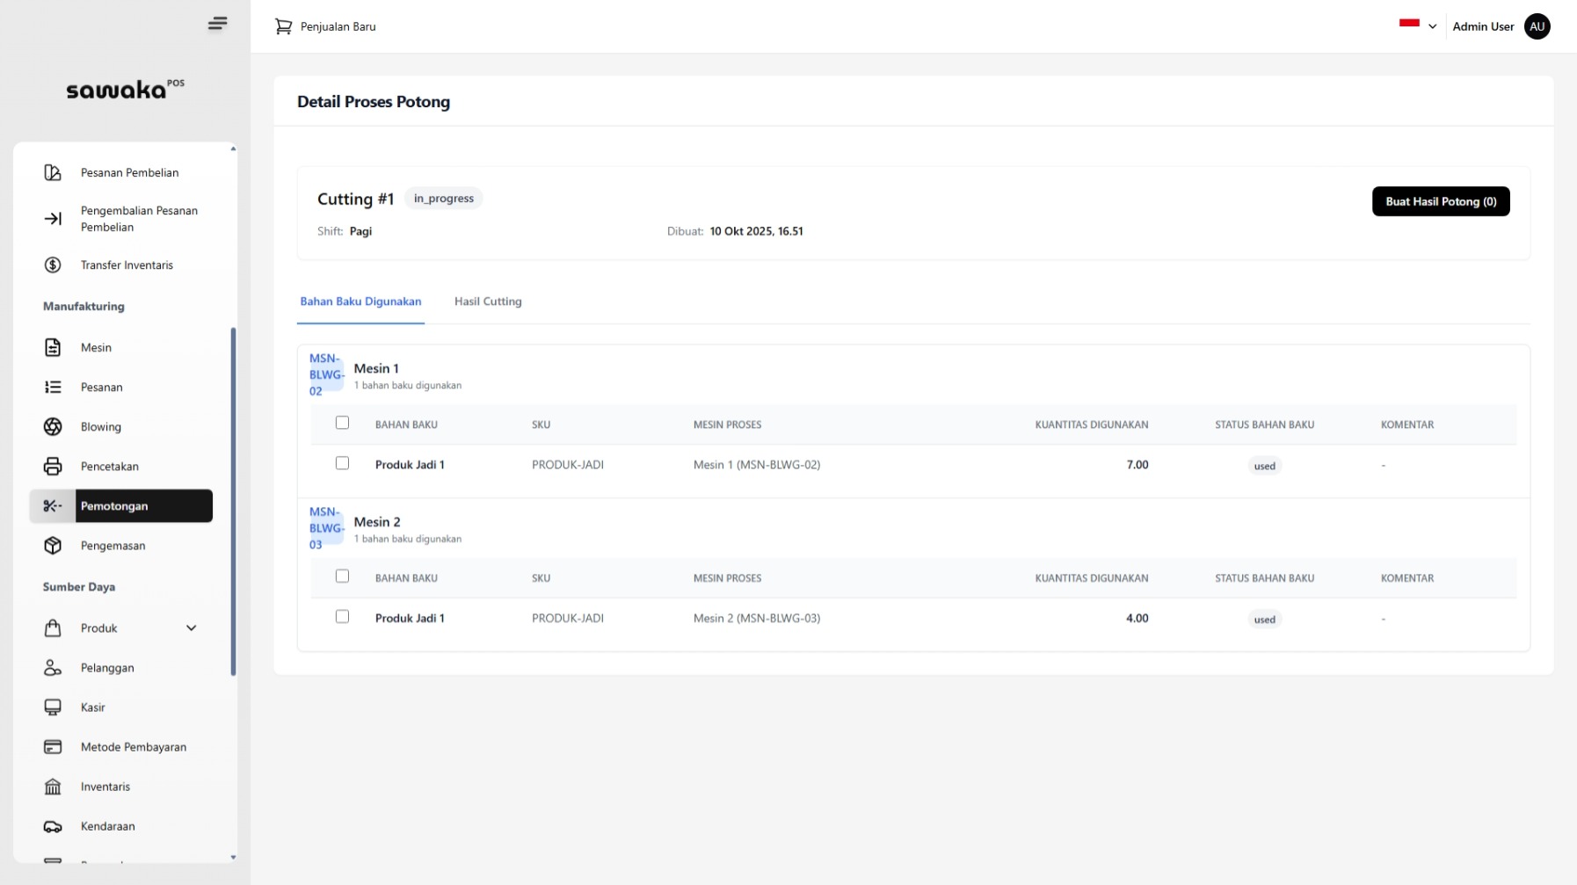The image size is (1577, 885).
Task: Click the printer icon for Pencetakan
Action: tap(53, 467)
